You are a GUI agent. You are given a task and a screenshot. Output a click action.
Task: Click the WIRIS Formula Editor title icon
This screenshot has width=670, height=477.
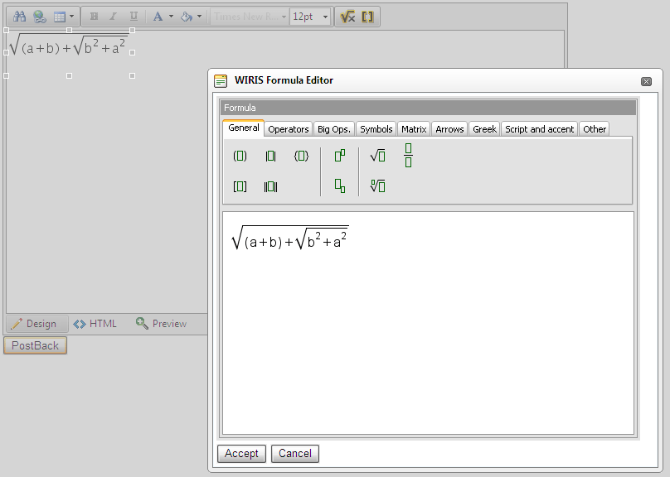tap(221, 80)
